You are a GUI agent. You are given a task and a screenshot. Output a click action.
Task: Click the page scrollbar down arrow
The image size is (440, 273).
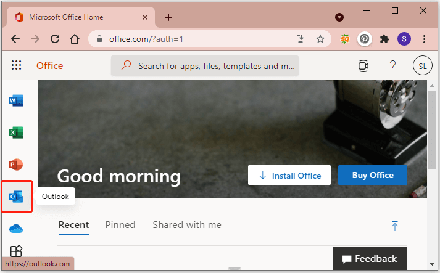coord(433,264)
